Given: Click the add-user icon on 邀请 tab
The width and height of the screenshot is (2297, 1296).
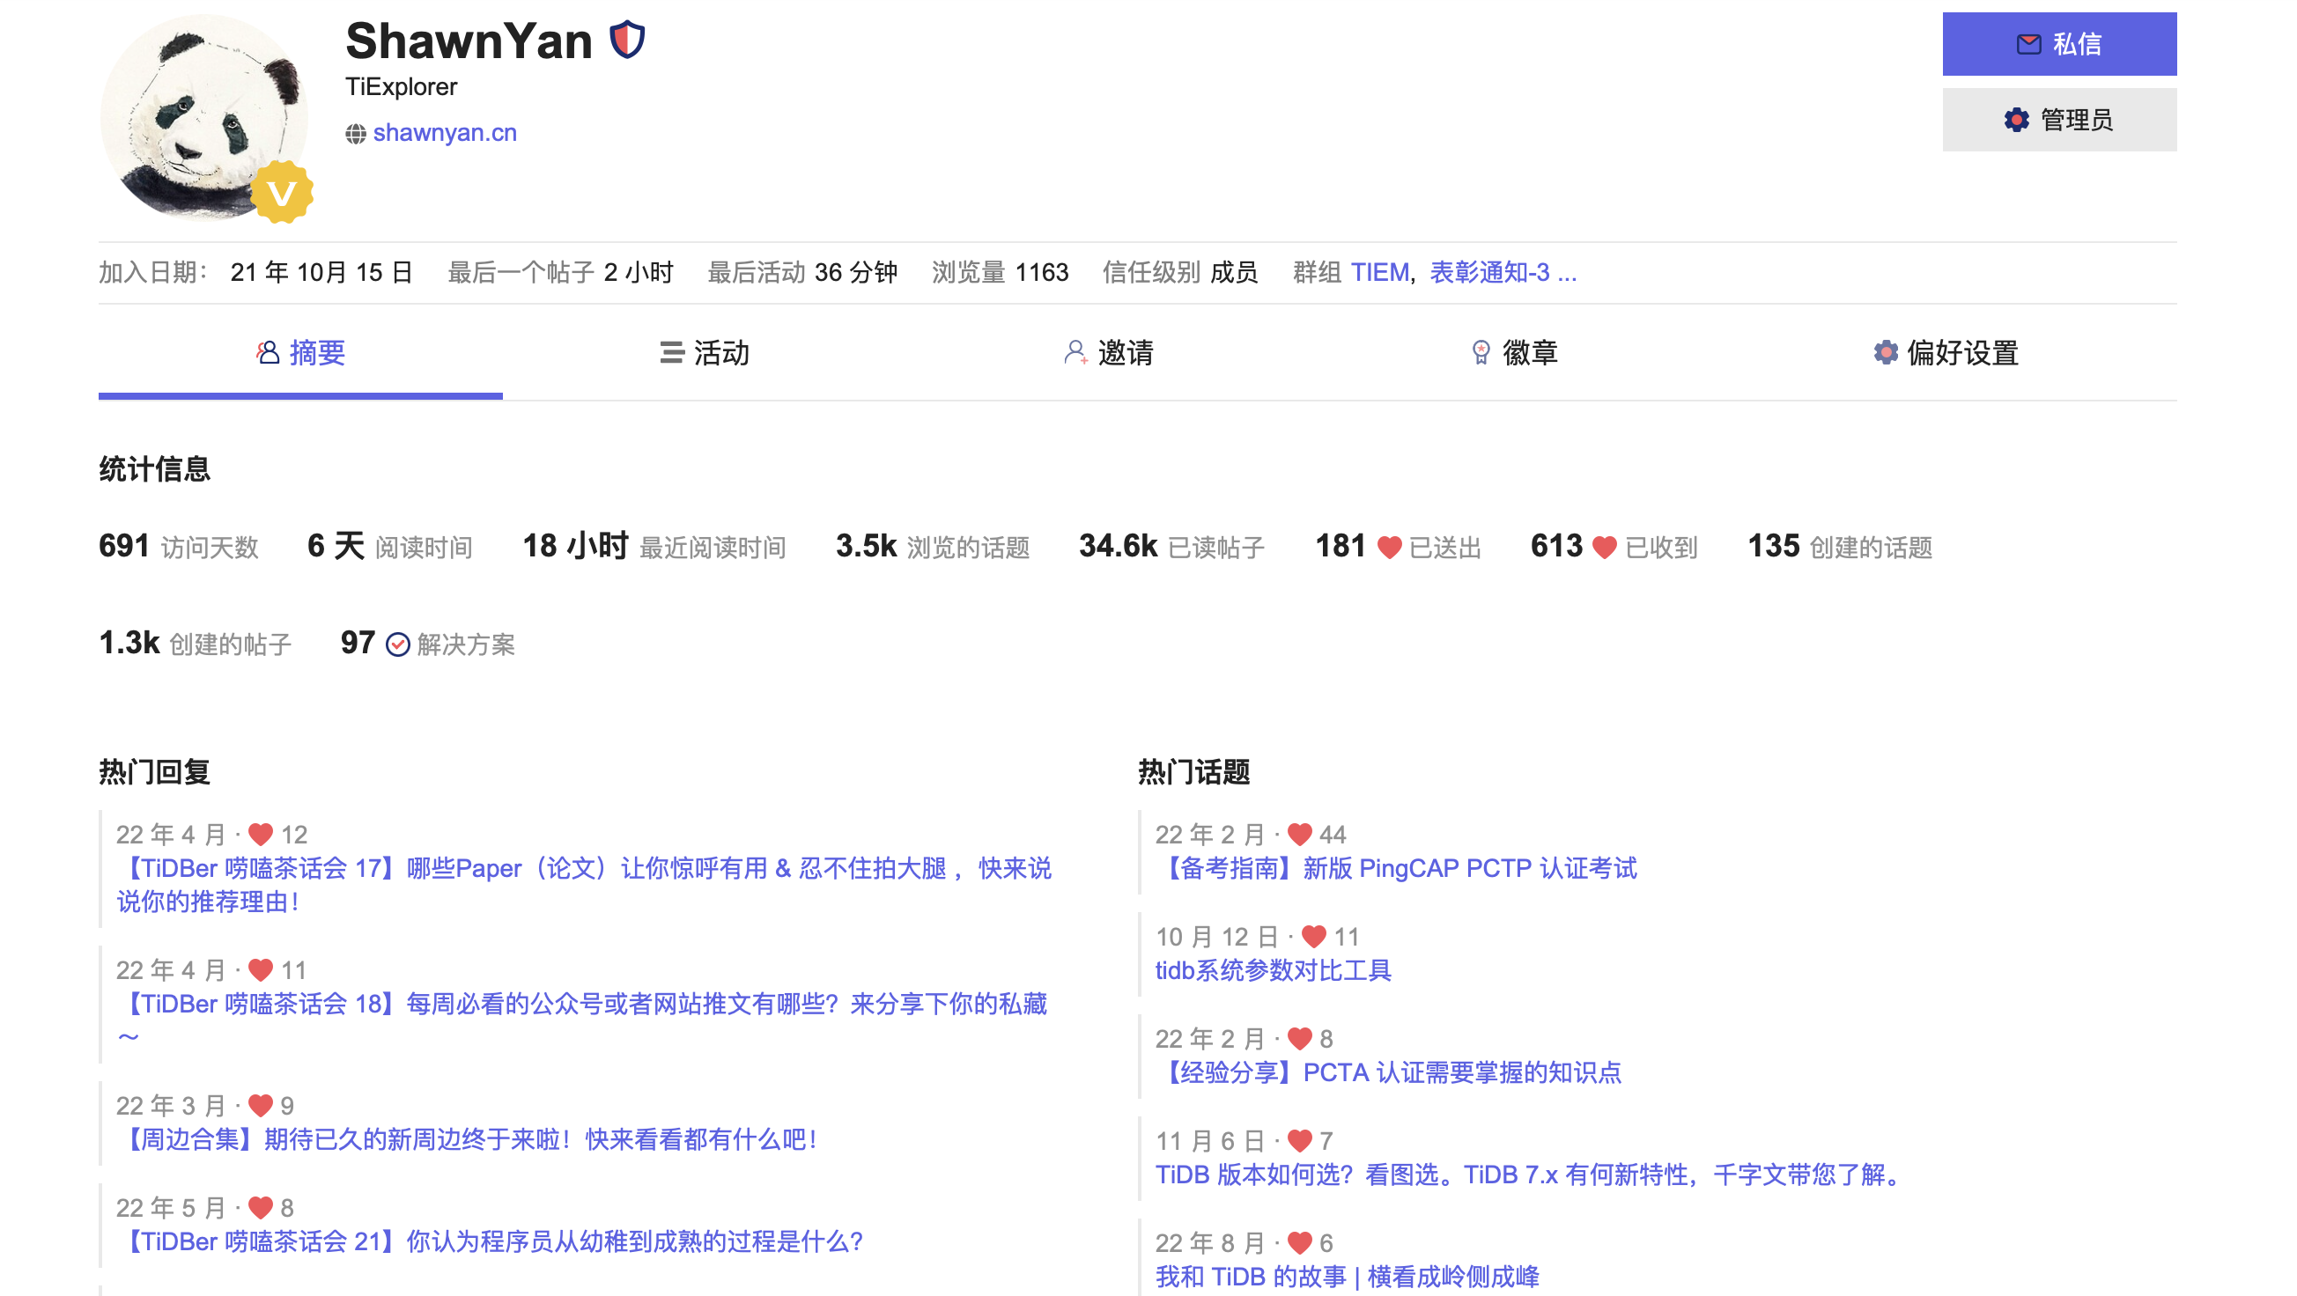Looking at the screenshot, I should (1075, 352).
